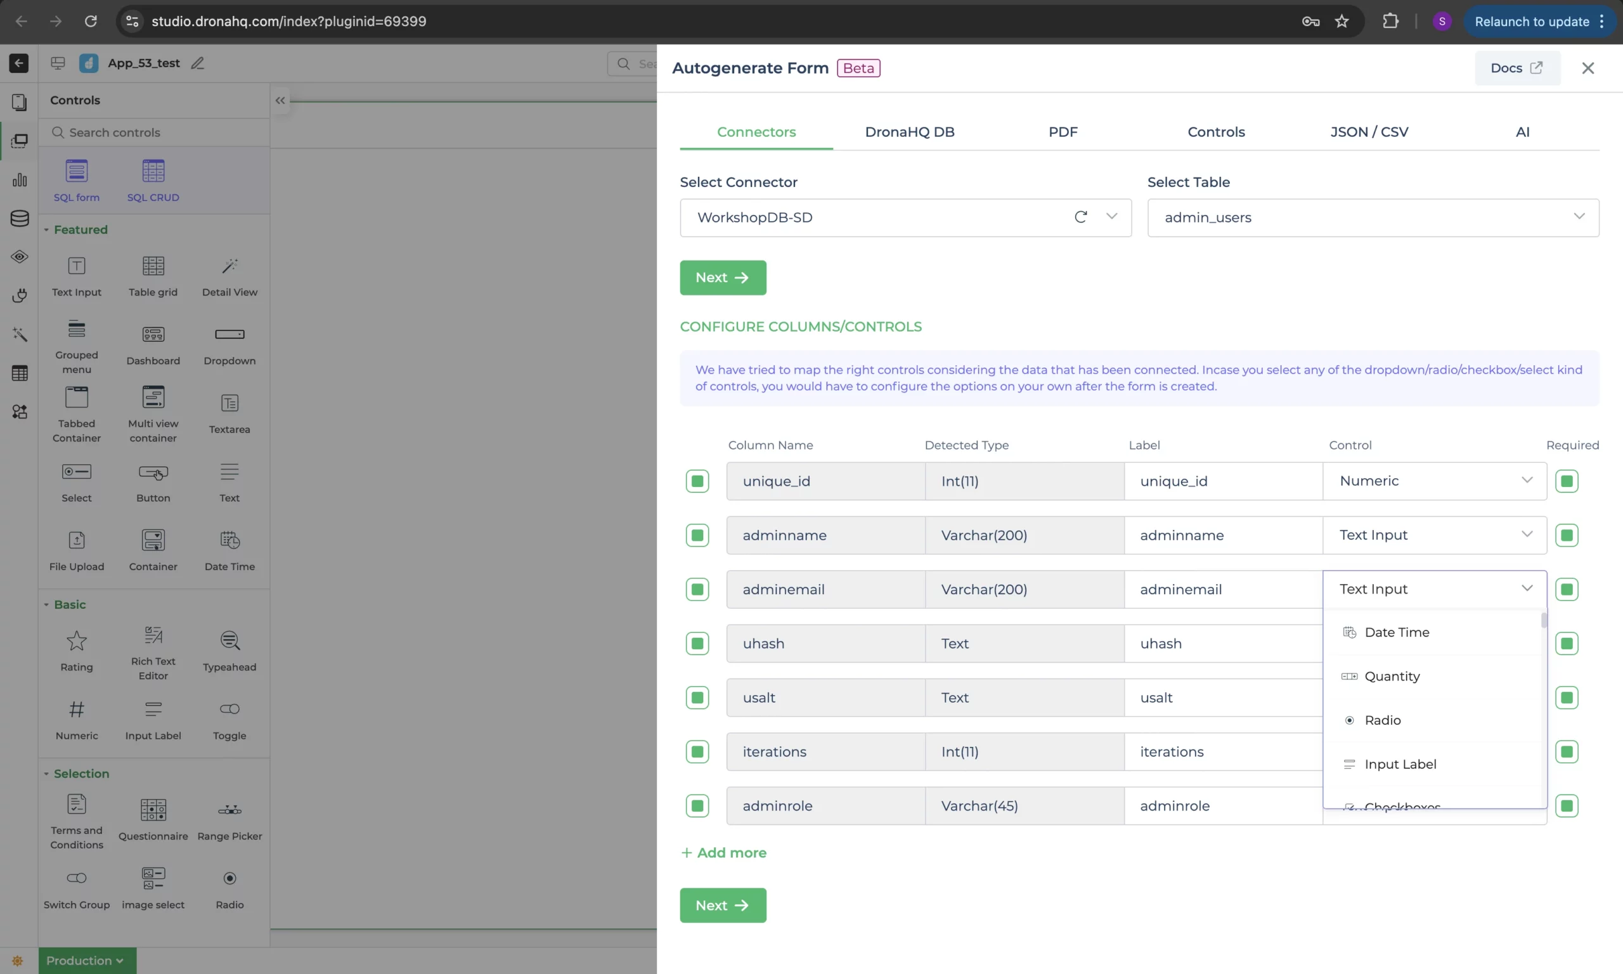
Task: Click the pencil icon beside App_53_test
Action: (197, 63)
